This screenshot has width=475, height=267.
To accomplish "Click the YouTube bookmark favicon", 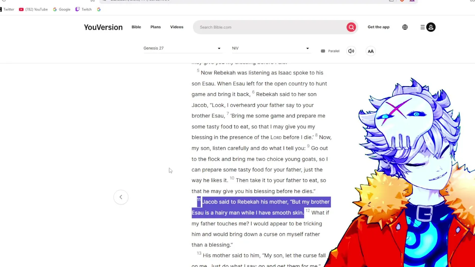I will [x=21, y=9].
